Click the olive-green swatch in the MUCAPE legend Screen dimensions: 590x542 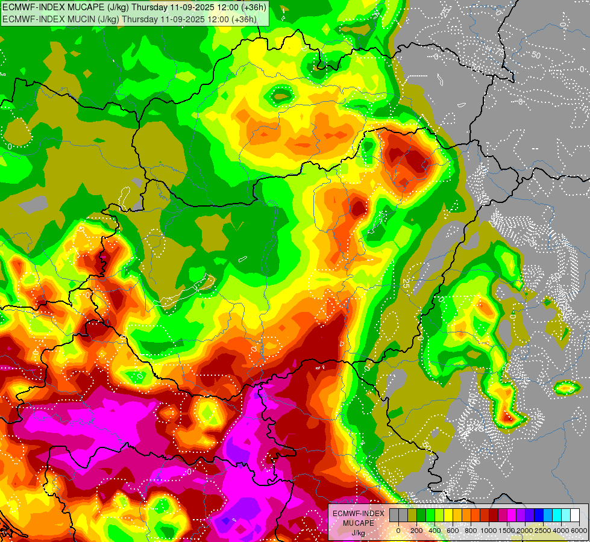pyautogui.click(x=412, y=515)
